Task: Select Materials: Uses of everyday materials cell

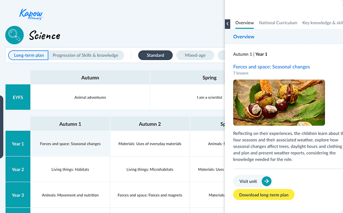Action: pos(150,144)
